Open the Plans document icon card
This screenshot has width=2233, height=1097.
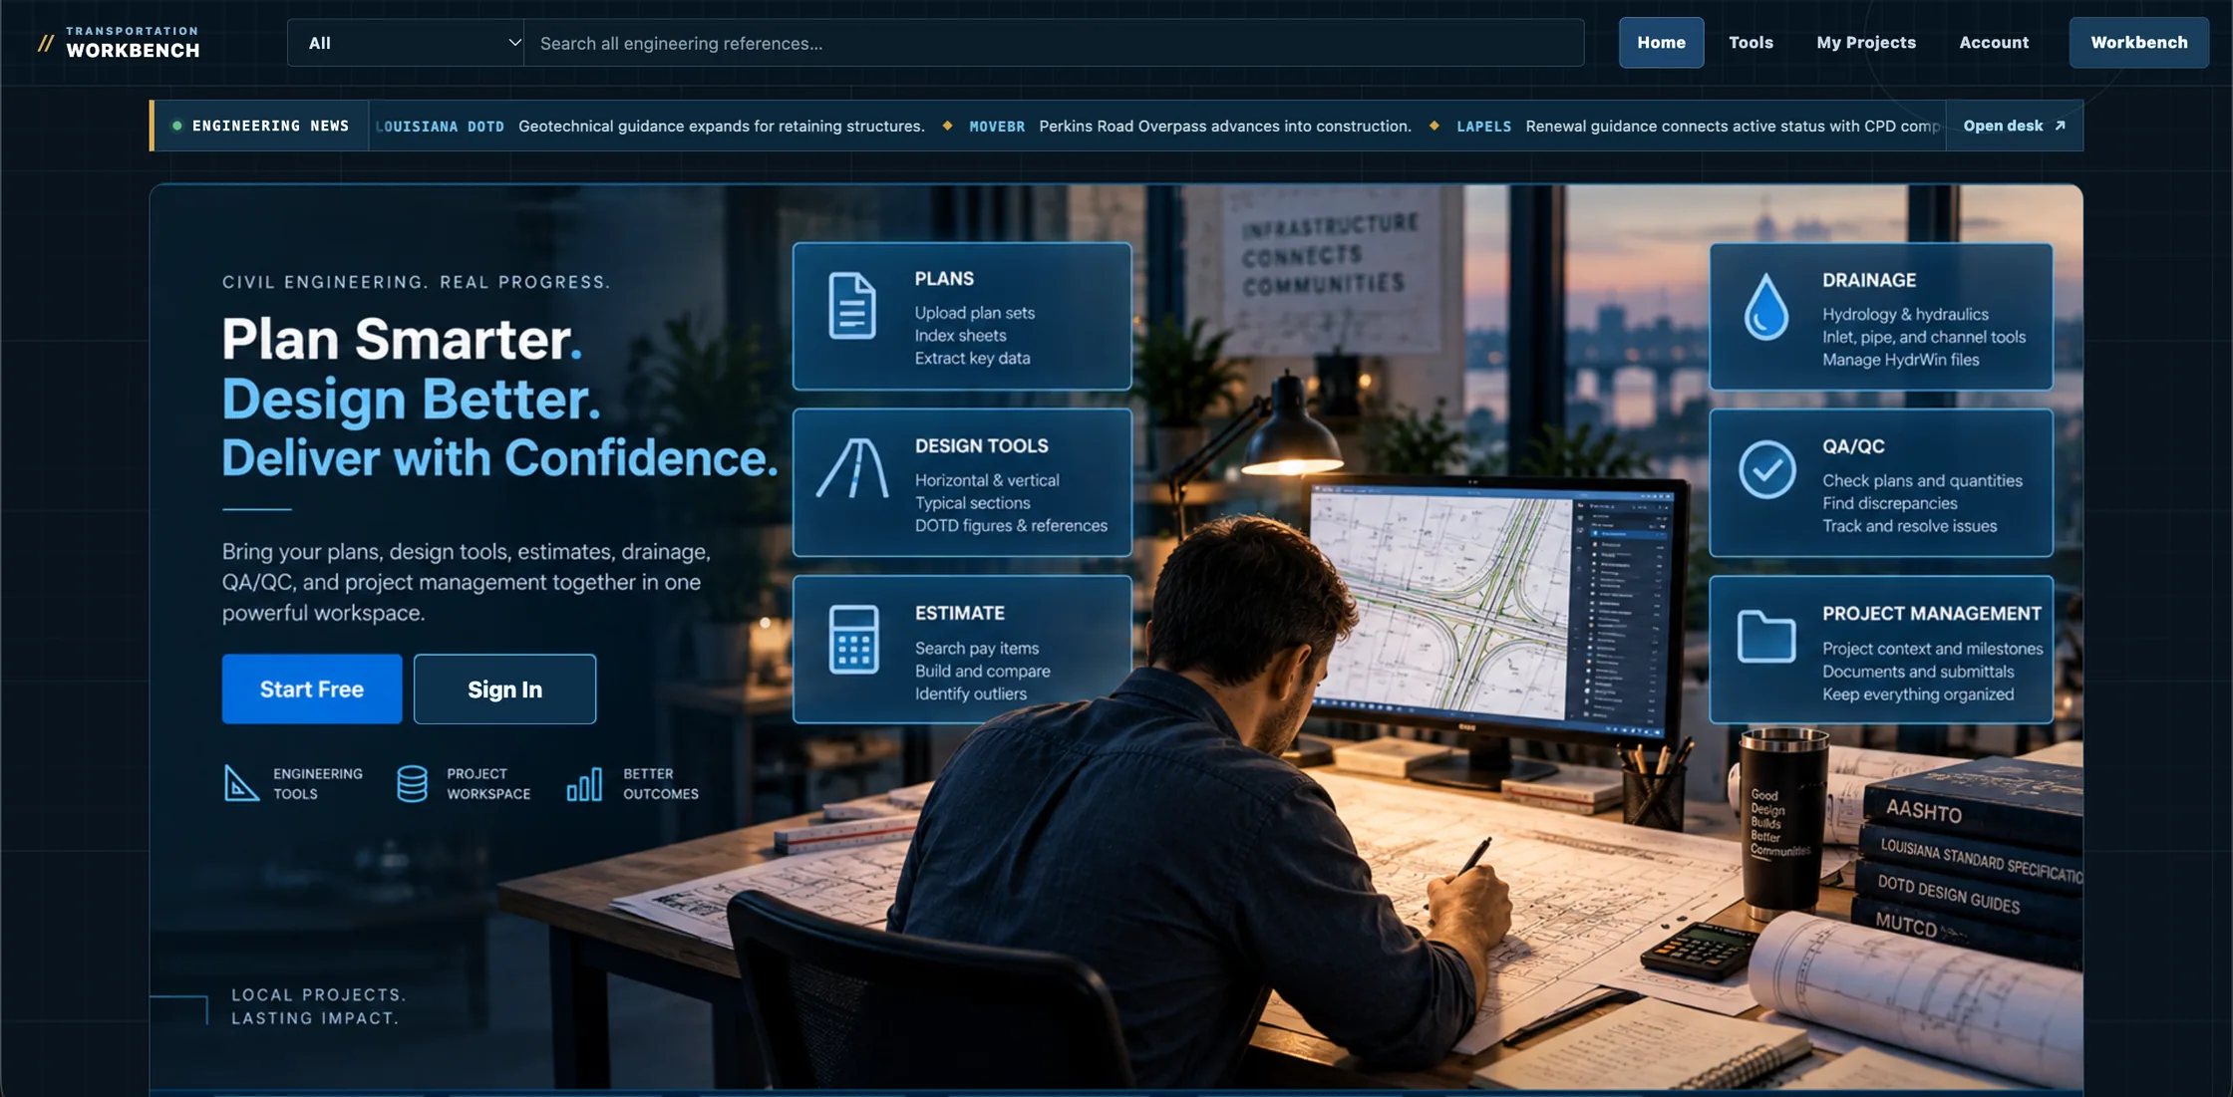(852, 306)
